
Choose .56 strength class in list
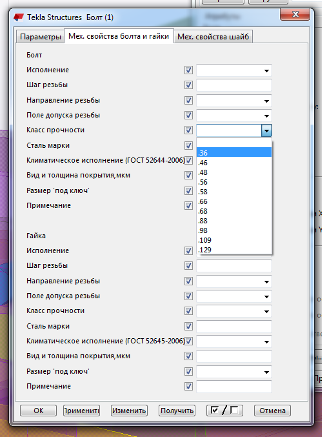(x=234, y=182)
